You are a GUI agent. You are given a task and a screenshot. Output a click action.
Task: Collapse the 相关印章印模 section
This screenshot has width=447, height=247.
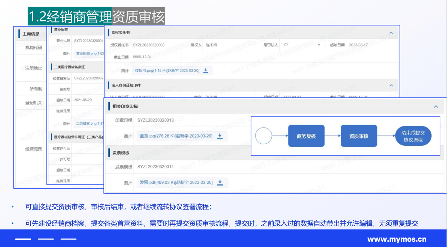[435, 106]
